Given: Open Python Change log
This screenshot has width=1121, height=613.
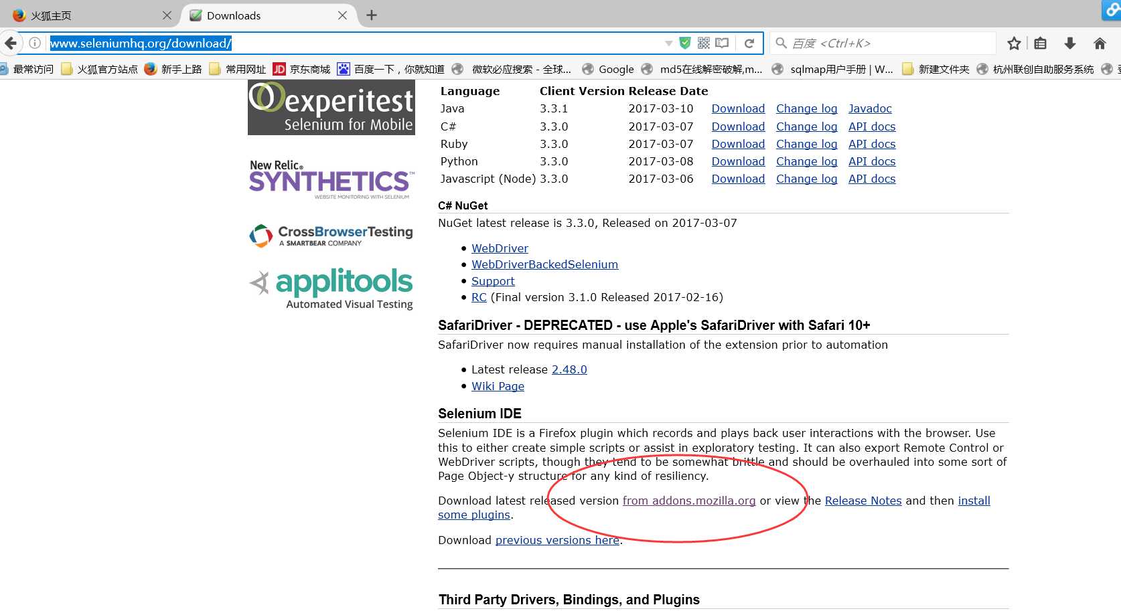Looking at the screenshot, I should [x=806, y=161].
